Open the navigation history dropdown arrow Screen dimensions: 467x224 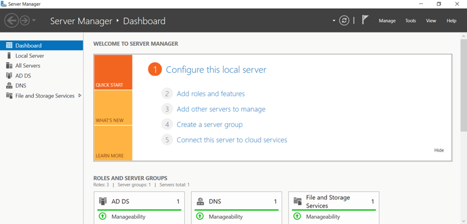pos(34,21)
